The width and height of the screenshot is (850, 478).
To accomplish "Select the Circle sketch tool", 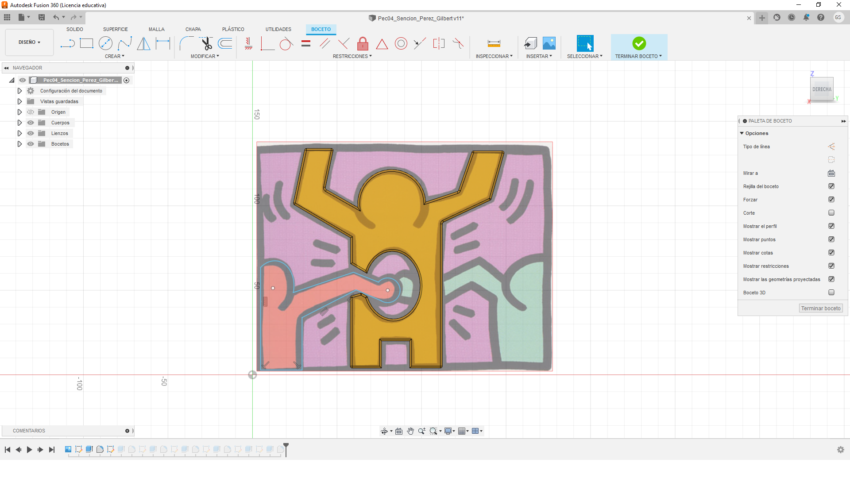I will pos(105,43).
